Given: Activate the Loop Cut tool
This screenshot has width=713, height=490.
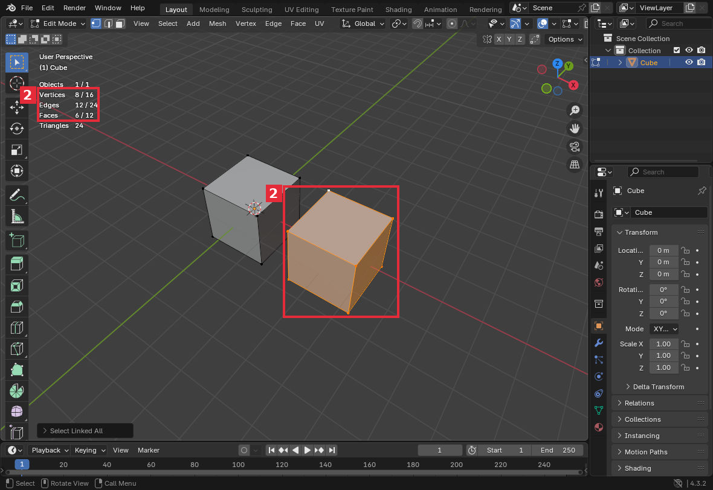Looking at the screenshot, I should pos(17,328).
